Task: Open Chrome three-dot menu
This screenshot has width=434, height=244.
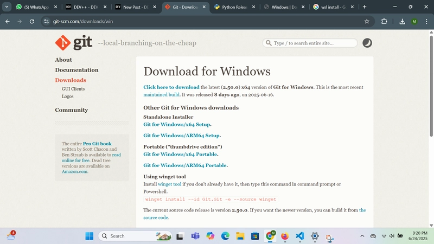Action: (426, 21)
